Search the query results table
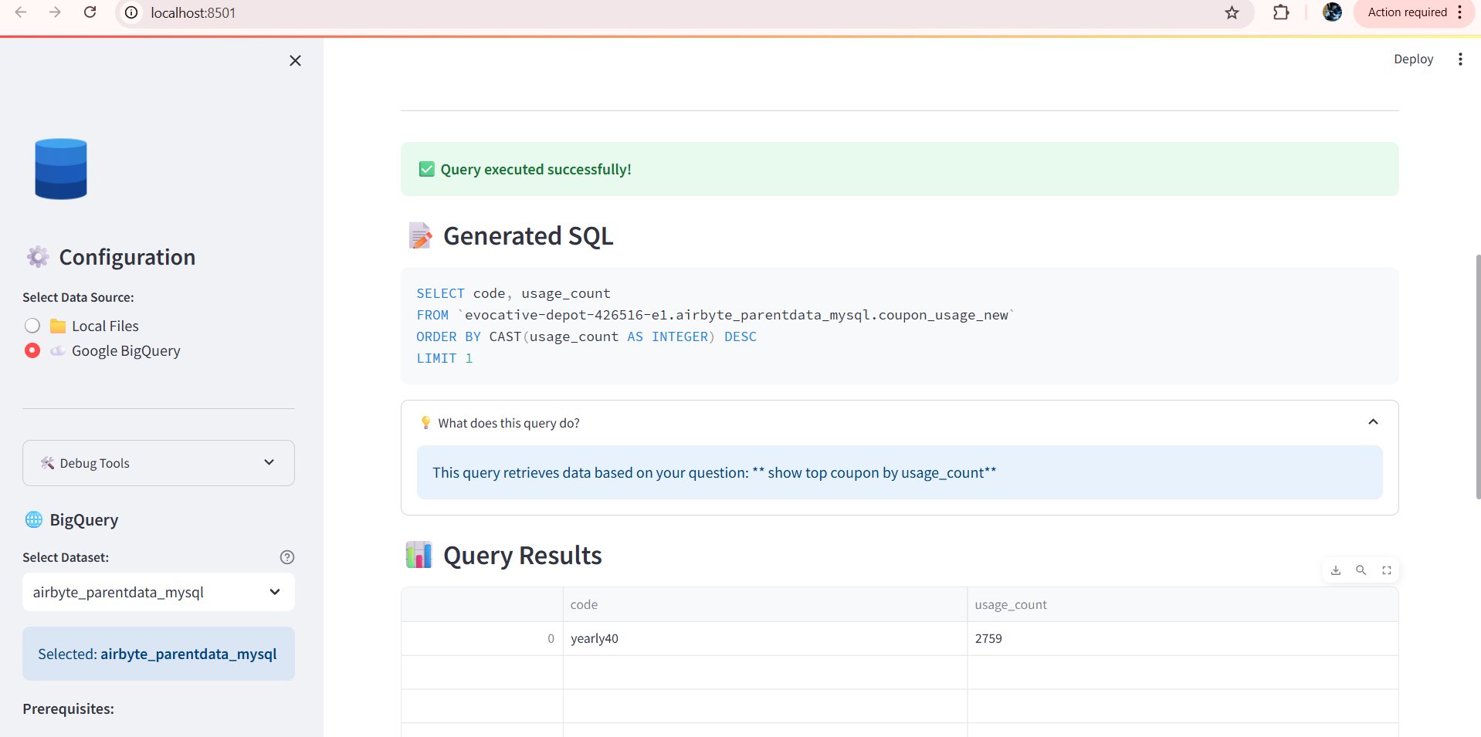Image resolution: width=1481 pixels, height=737 pixels. coord(1361,570)
